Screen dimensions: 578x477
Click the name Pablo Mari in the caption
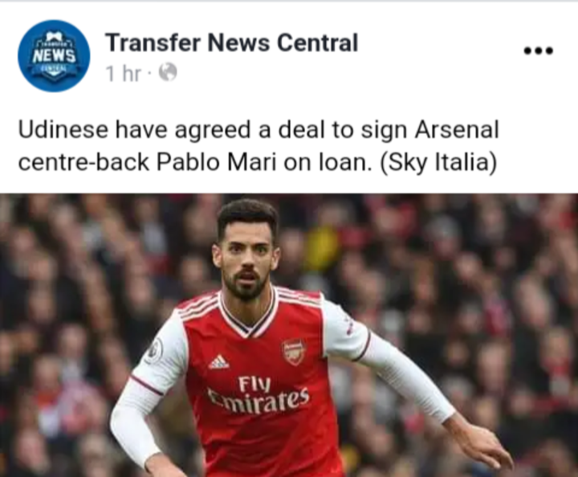click(x=217, y=162)
